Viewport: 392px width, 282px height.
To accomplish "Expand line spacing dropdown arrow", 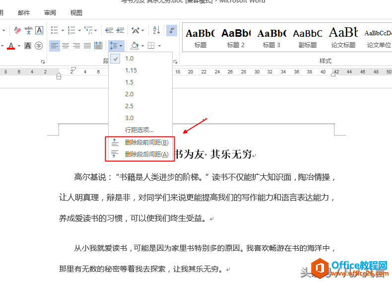I will pos(121,46).
